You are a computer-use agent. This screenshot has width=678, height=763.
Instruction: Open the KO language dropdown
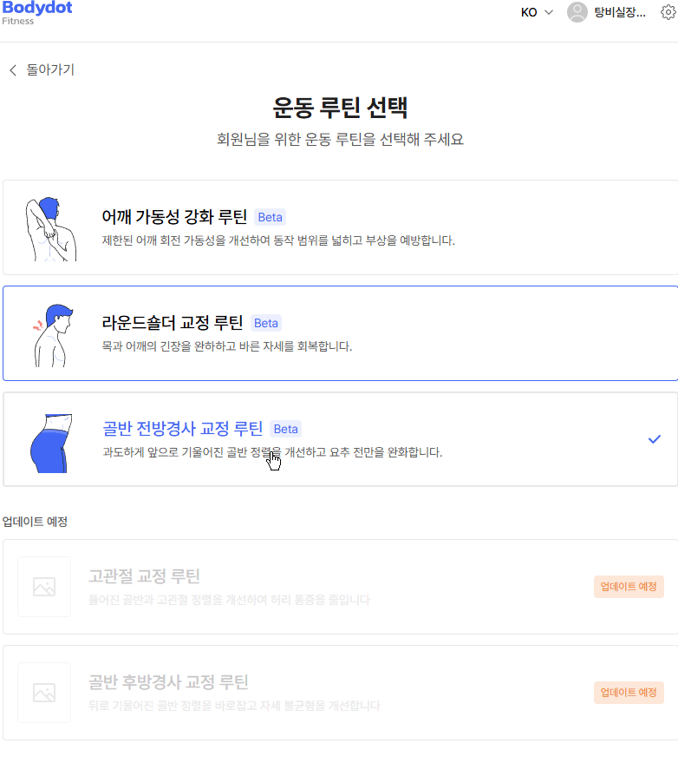pyautogui.click(x=537, y=12)
